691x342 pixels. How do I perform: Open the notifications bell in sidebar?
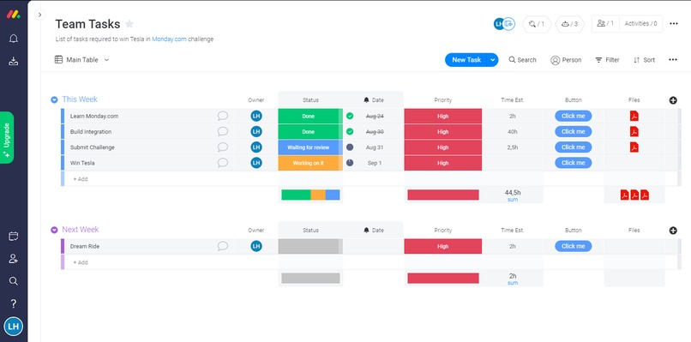point(13,39)
